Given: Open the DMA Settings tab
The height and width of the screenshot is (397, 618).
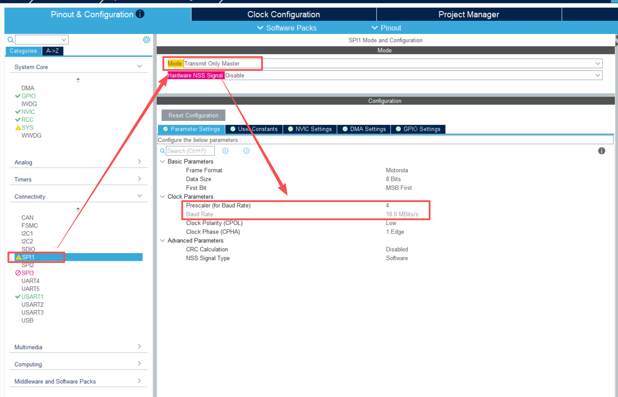Looking at the screenshot, I should (364, 129).
